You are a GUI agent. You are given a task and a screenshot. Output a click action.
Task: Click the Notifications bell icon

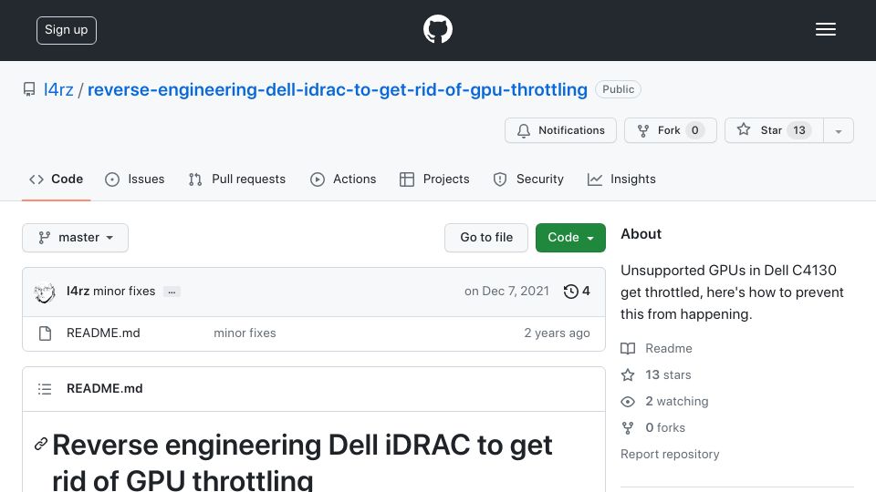coord(524,130)
